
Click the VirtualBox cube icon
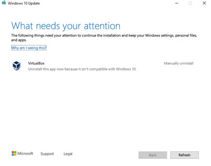16,66
